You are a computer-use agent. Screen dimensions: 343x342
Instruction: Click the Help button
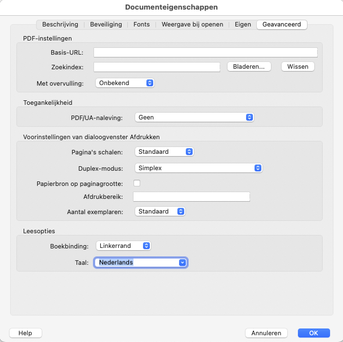pos(25,333)
